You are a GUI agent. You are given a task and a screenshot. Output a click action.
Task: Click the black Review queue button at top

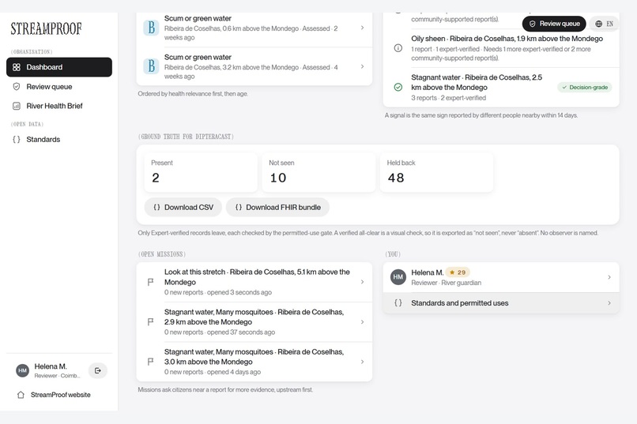coord(554,24)
